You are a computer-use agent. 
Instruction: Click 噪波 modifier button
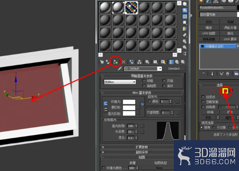tap(209, 28)
